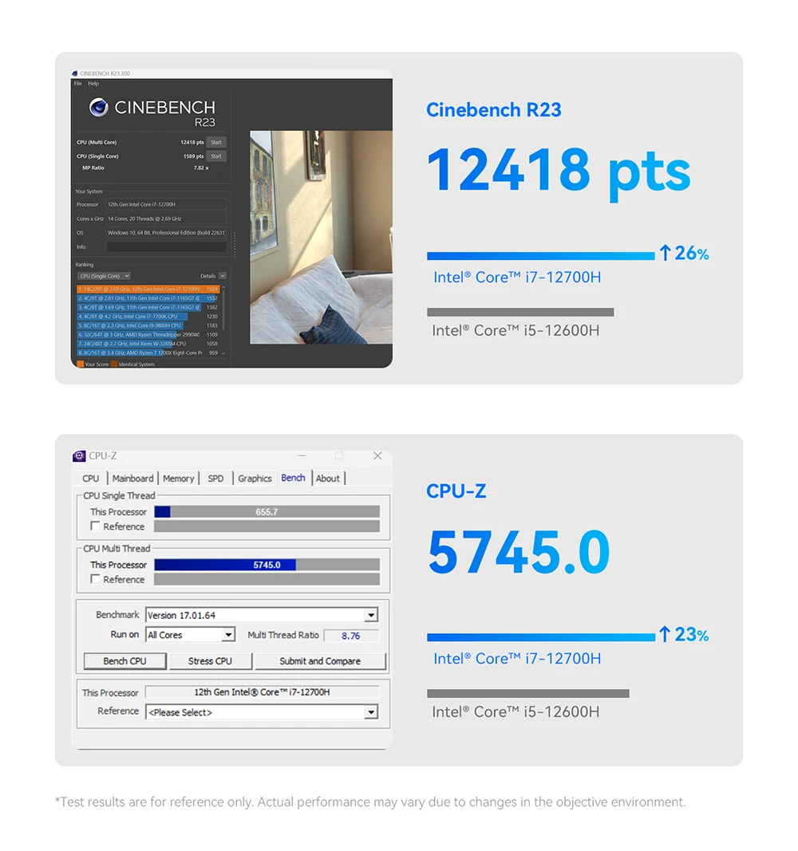
Task: Click the Cinebench sphere logo icon
Action: 98,108
